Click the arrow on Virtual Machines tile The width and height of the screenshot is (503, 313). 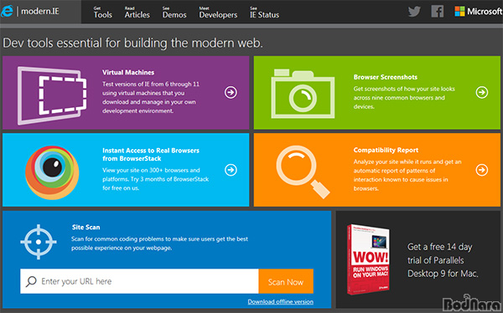point(231,92)
